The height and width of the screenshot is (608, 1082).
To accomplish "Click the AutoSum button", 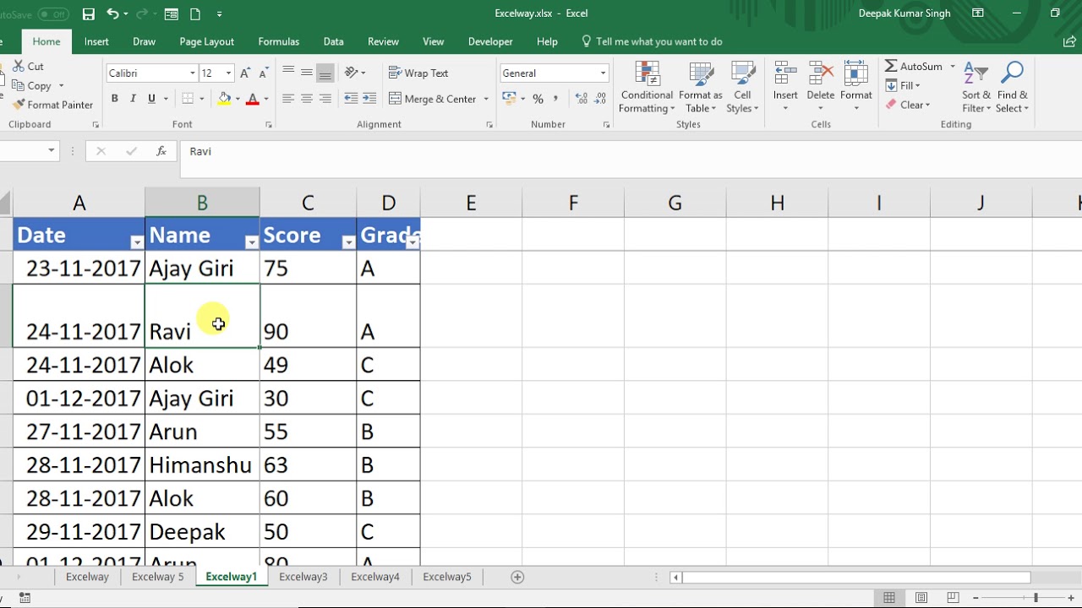I will pyautogui.click(x=914, y=66).
